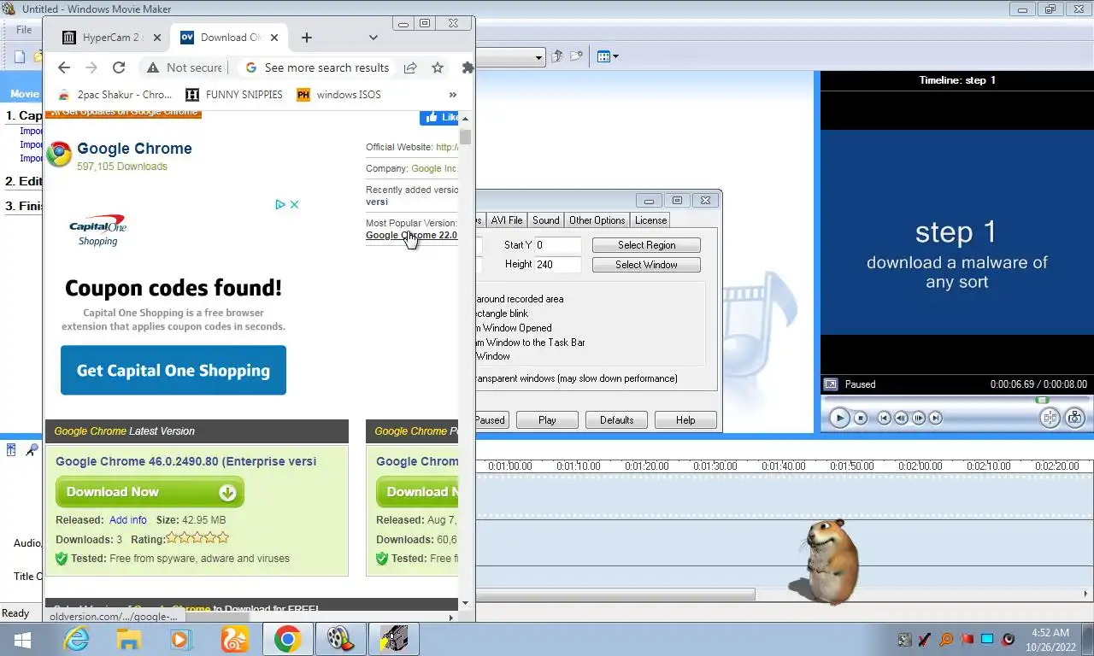Click Select Region button
Screen dimensions: 1094x656
pyautogui.click(x=646, y=245)
